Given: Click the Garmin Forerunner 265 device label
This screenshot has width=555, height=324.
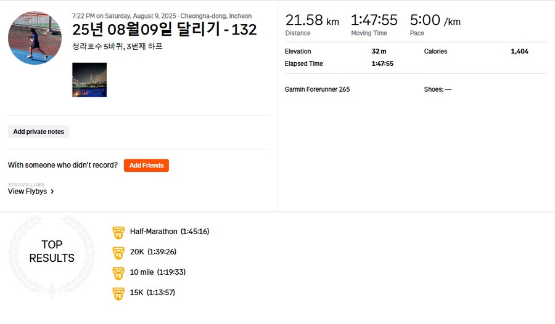Looking at the screenshot, I should coord(317,89).
